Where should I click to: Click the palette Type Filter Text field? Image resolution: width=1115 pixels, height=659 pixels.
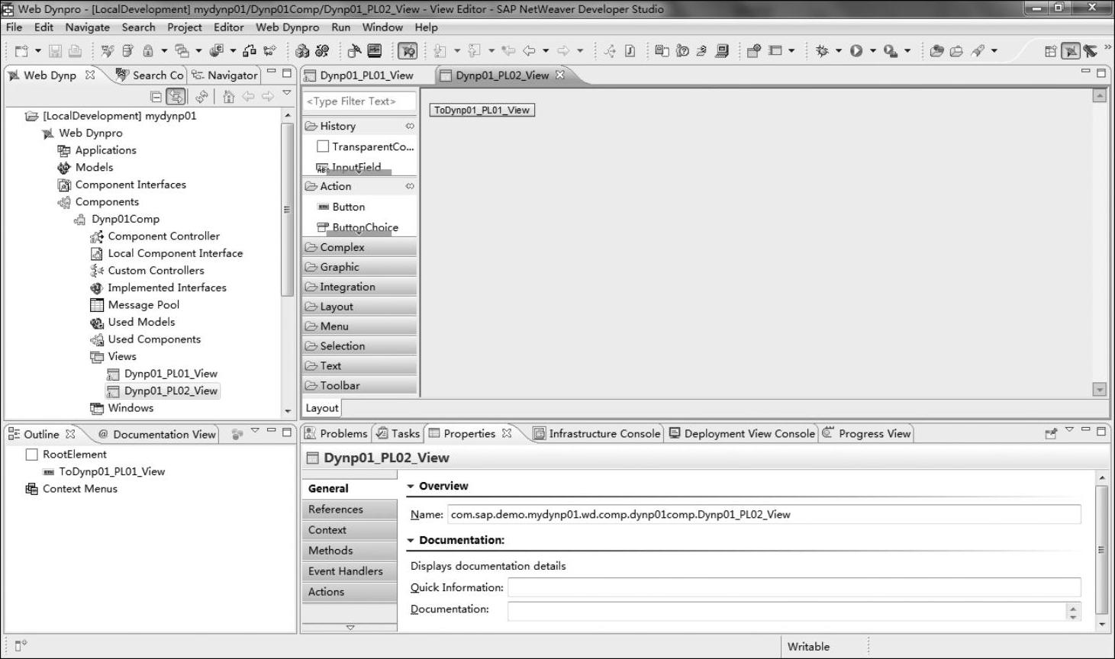360,101
